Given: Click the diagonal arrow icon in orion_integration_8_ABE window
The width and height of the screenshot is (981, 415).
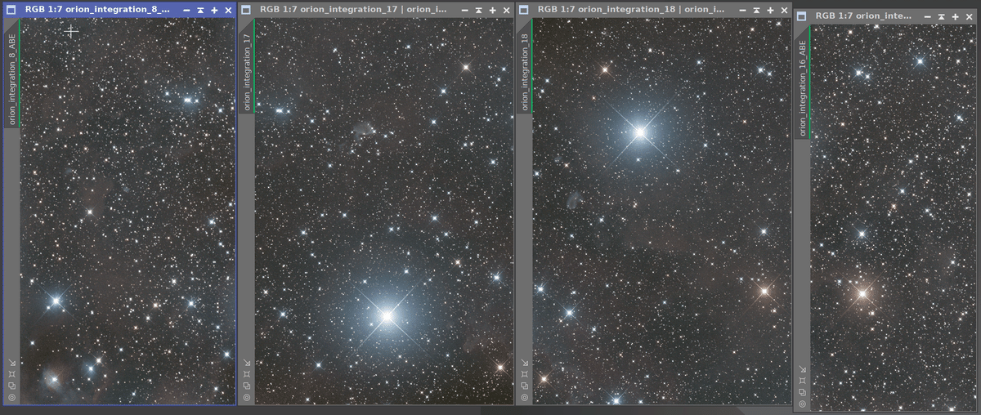Looking at the screenshot, I should click(x=11, y=363).
